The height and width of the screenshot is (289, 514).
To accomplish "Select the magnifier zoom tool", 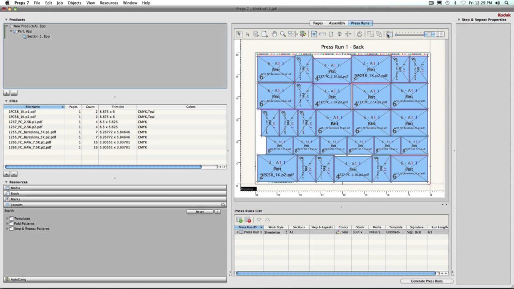I will 283,34.
